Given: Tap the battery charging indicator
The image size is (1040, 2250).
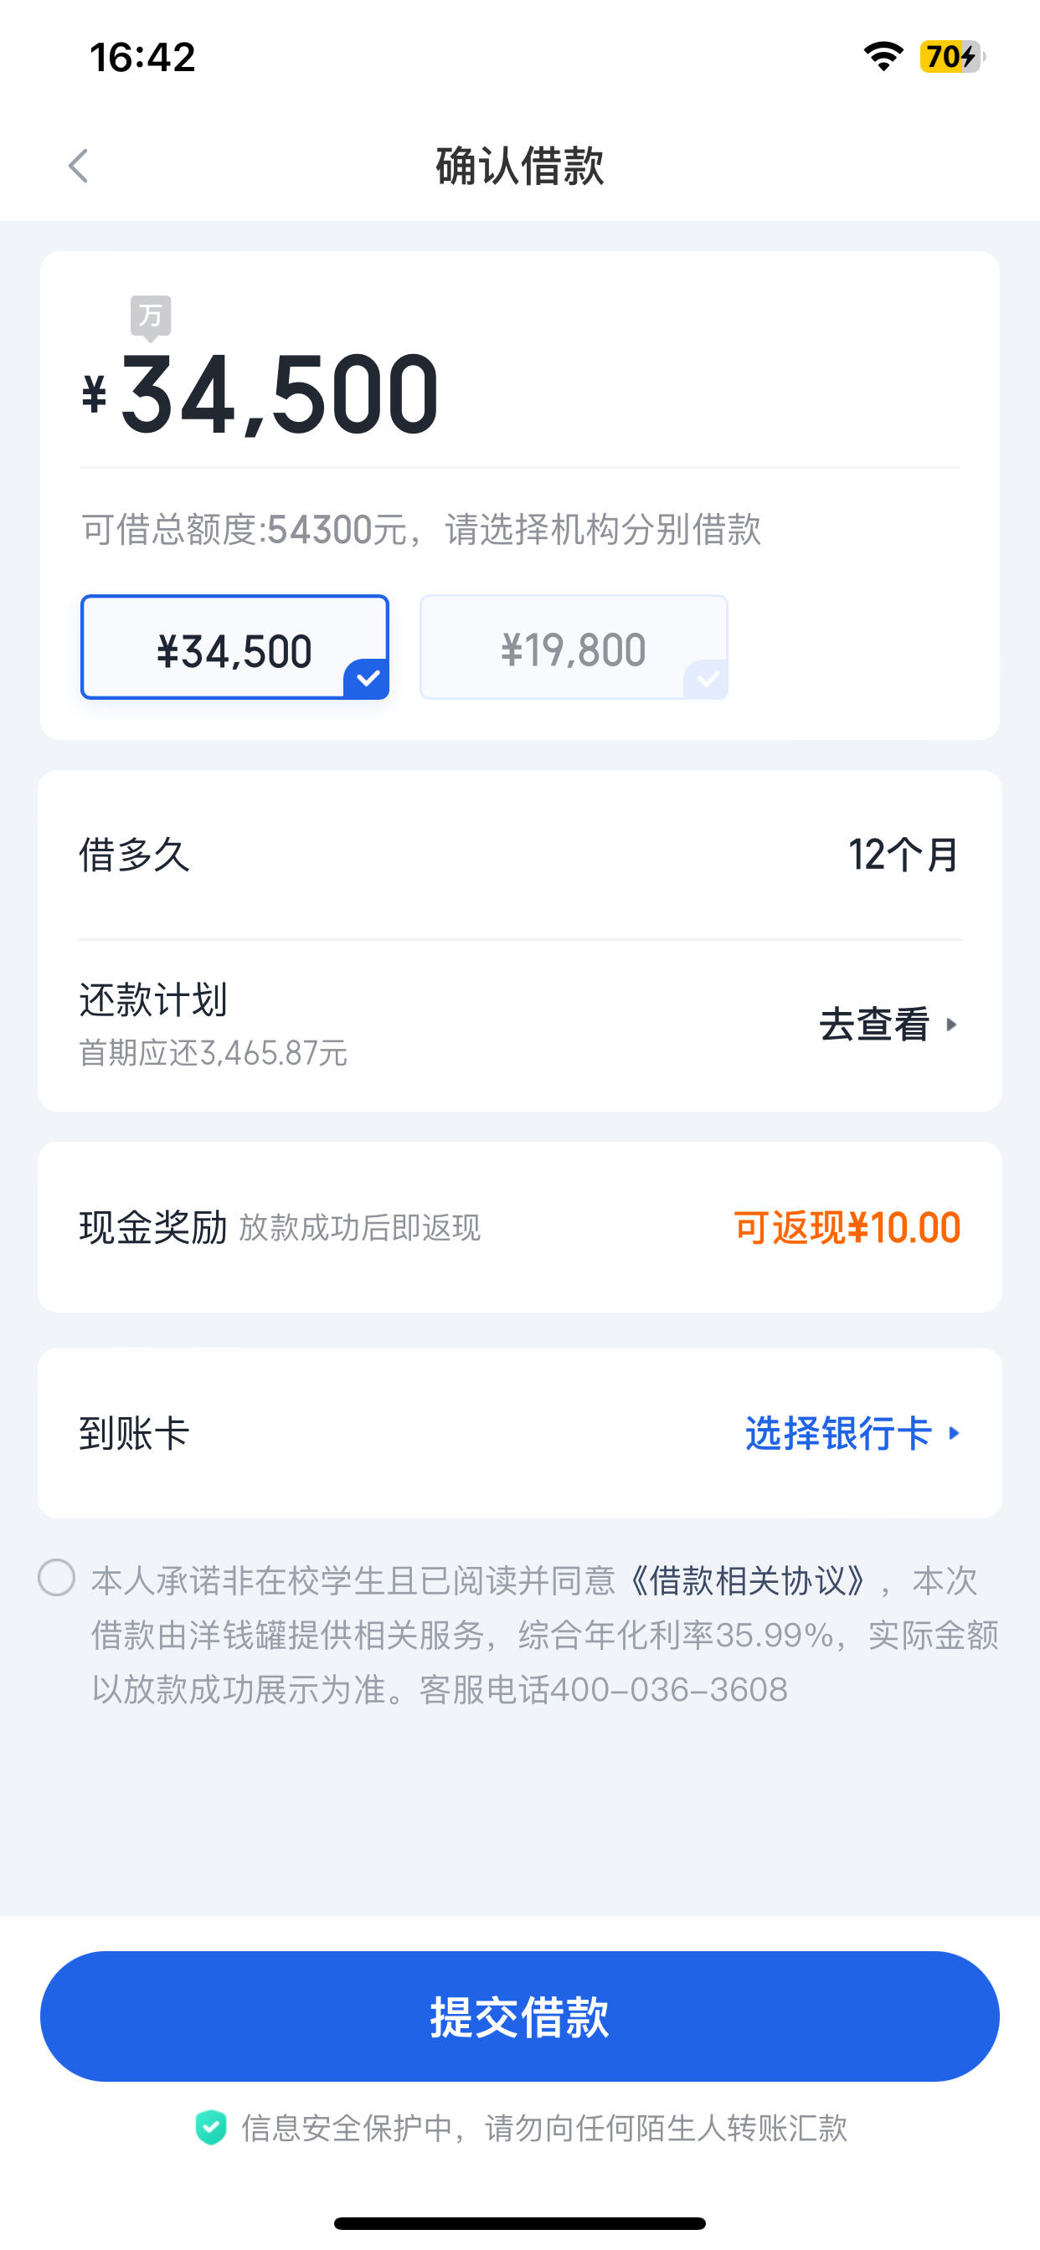Looking at the screenshot, I should pos(952,57).
